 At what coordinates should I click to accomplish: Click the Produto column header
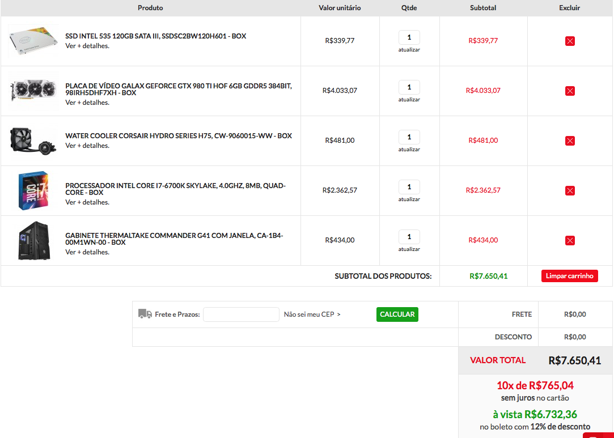click(x=150, y=8)
